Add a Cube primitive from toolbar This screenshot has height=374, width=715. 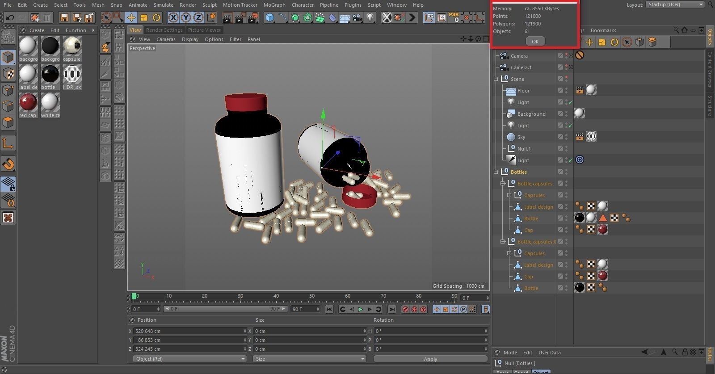click(x=270, y=17)
